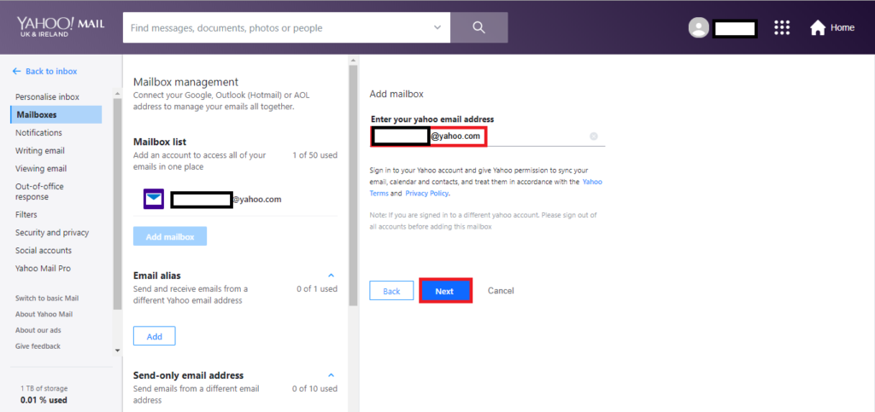This screenshot has width=875, height=412.
Task: Open the Privacy Policy link
Action: click(x=426, y=194)
